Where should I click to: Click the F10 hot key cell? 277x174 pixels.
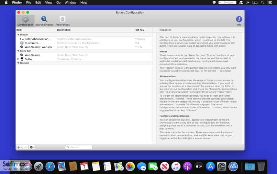point(137,43)
